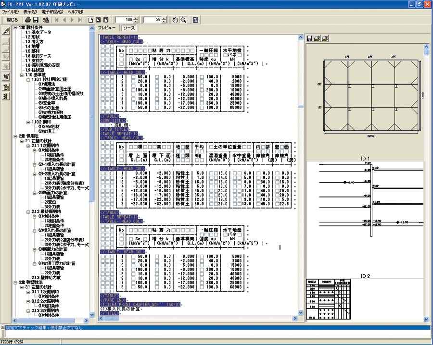Collapse the 1.10 基準値 node
This screenshot has height=345, width=433.
(22, 75)
